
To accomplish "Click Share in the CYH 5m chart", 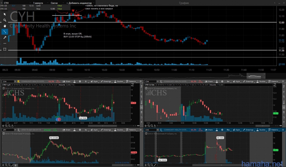I will point(209,81).
